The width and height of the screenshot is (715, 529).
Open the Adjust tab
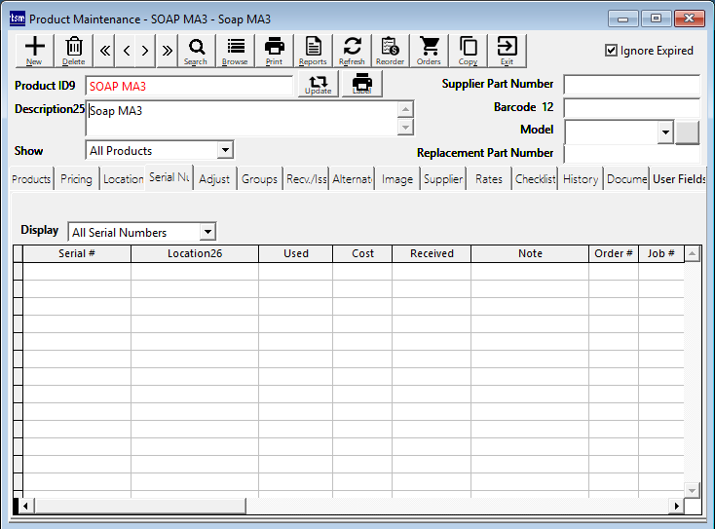[x=214, y=179]
